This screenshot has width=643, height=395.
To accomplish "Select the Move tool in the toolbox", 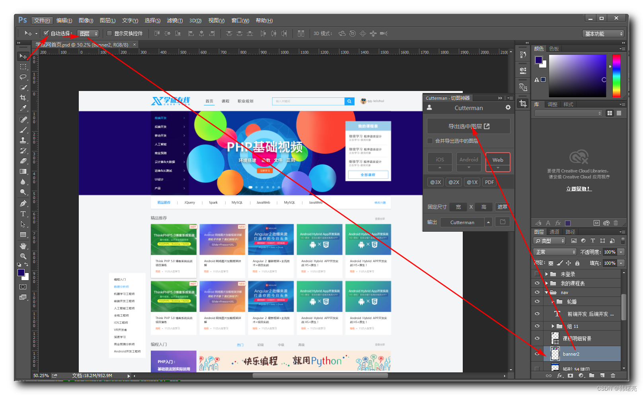I will (23, 56).
